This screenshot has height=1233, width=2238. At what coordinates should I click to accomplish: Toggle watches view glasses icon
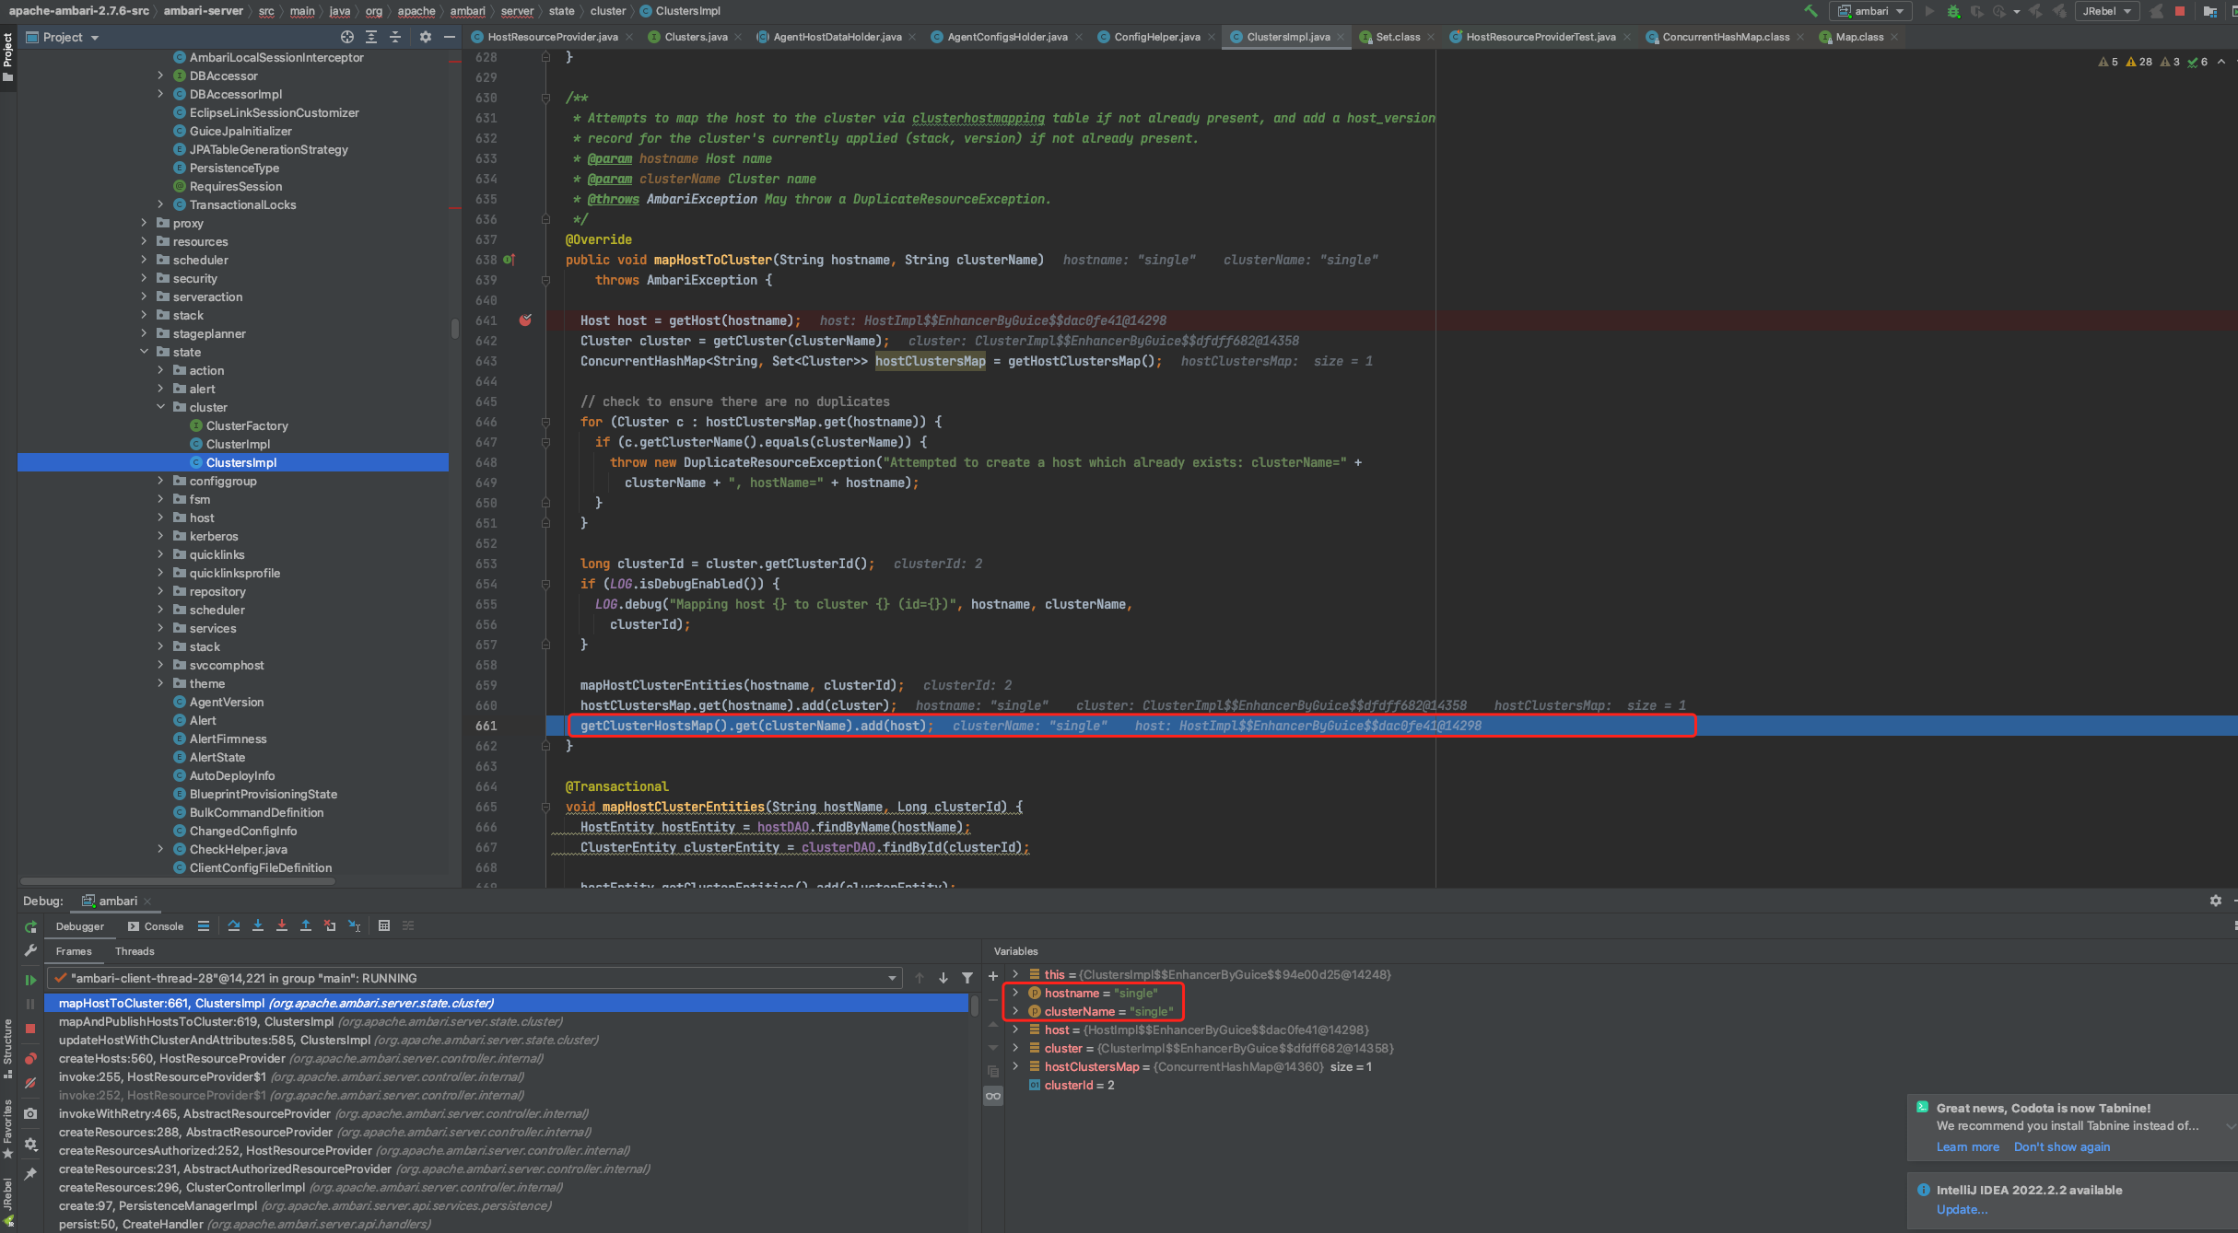pos(993,1096)
